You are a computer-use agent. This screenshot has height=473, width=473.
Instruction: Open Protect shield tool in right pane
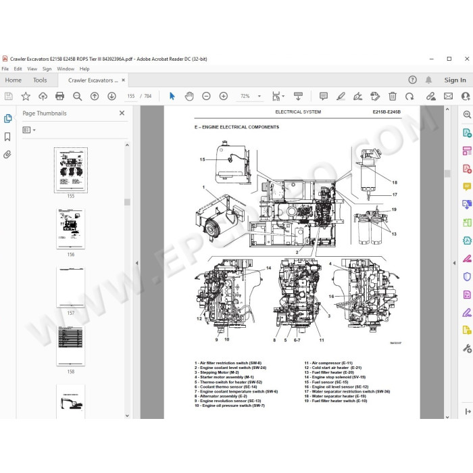coord(467,276)
